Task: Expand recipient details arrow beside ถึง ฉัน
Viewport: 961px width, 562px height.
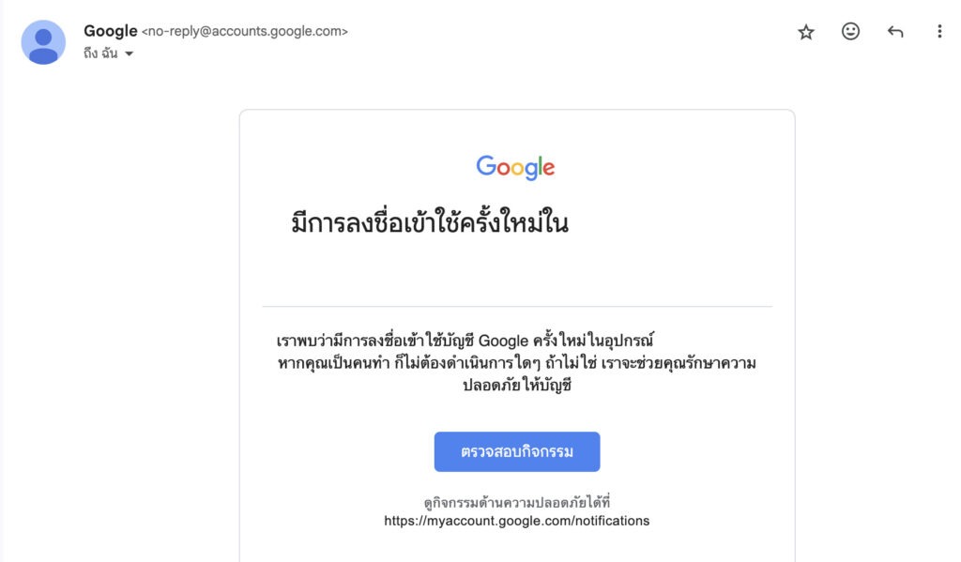Action: click(x=130, y=54)
